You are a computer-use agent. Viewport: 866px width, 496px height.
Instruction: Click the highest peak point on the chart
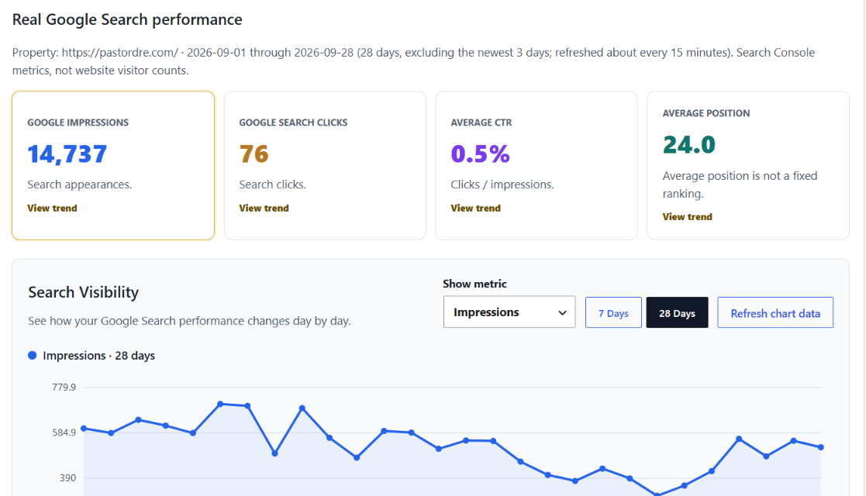220,405
